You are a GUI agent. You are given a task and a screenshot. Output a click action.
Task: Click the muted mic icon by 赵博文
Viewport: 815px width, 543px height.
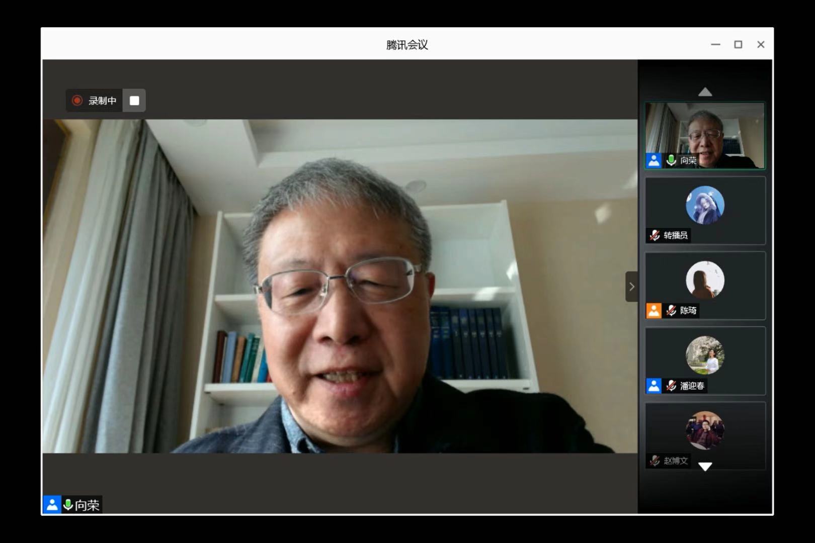click(655, 461)
